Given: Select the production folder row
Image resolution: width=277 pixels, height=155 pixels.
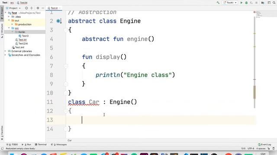Looking at the screenshot, I should tap(25, 25).
